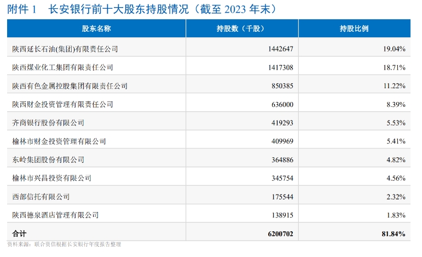This screenshot has width=422, height=257.
Task: Select the 持股数（千股） column header
Action: pos(242,28)
